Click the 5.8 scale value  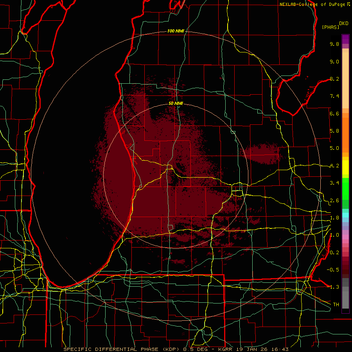(x=334, y=131)
